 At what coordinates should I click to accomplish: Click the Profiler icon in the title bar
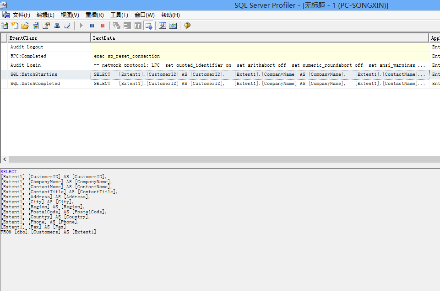[4, 5]
